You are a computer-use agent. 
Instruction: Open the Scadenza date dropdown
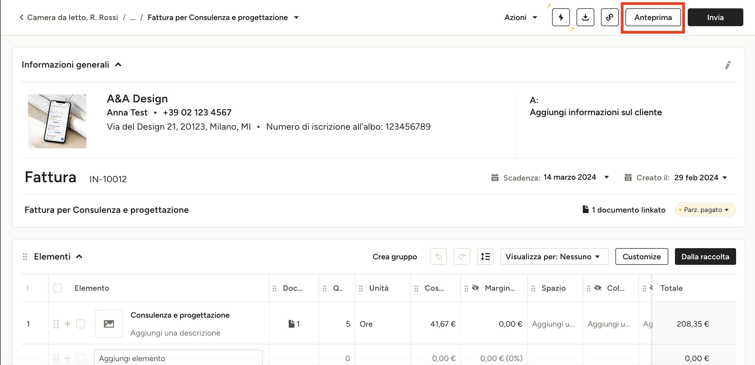(x=607, y=177)
